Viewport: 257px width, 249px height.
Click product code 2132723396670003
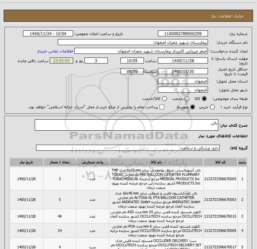[220, 200]
